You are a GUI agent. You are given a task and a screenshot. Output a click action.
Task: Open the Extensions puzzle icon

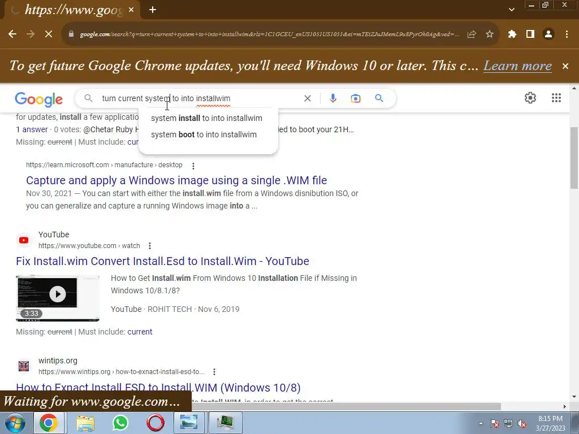(512, 34)
